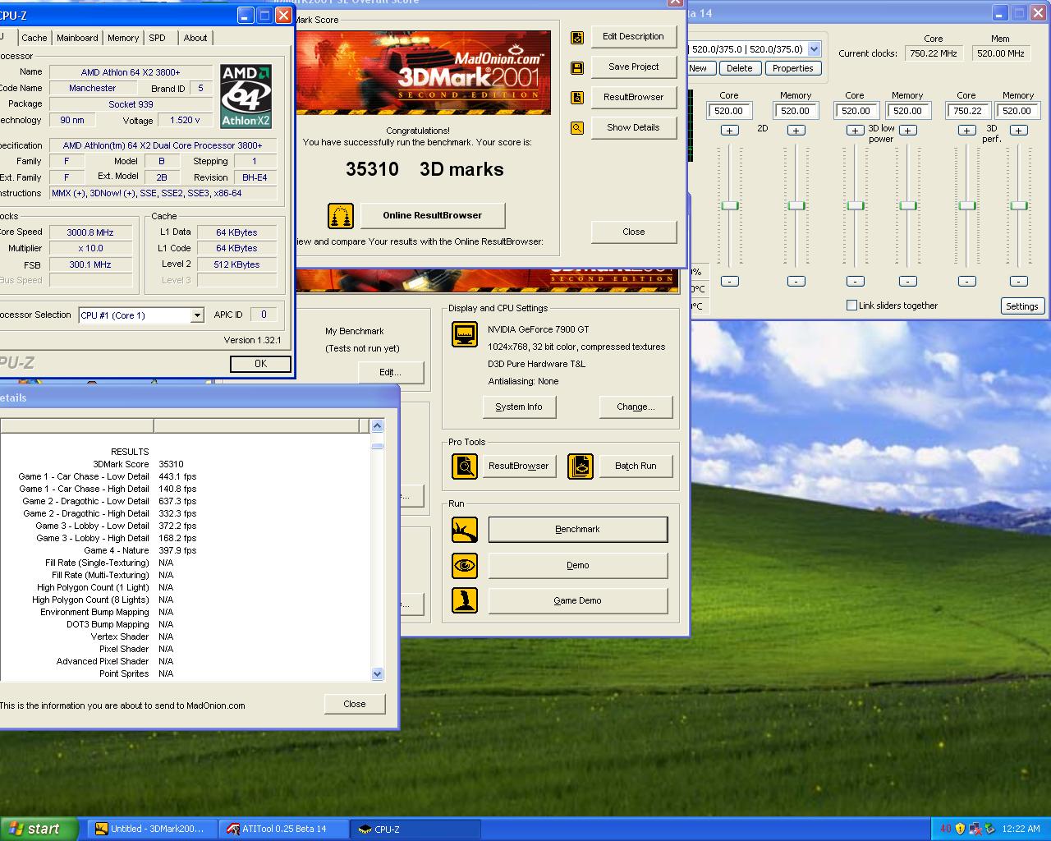
Task: Click the 2D Memory clock field
Action: [796, 111]
